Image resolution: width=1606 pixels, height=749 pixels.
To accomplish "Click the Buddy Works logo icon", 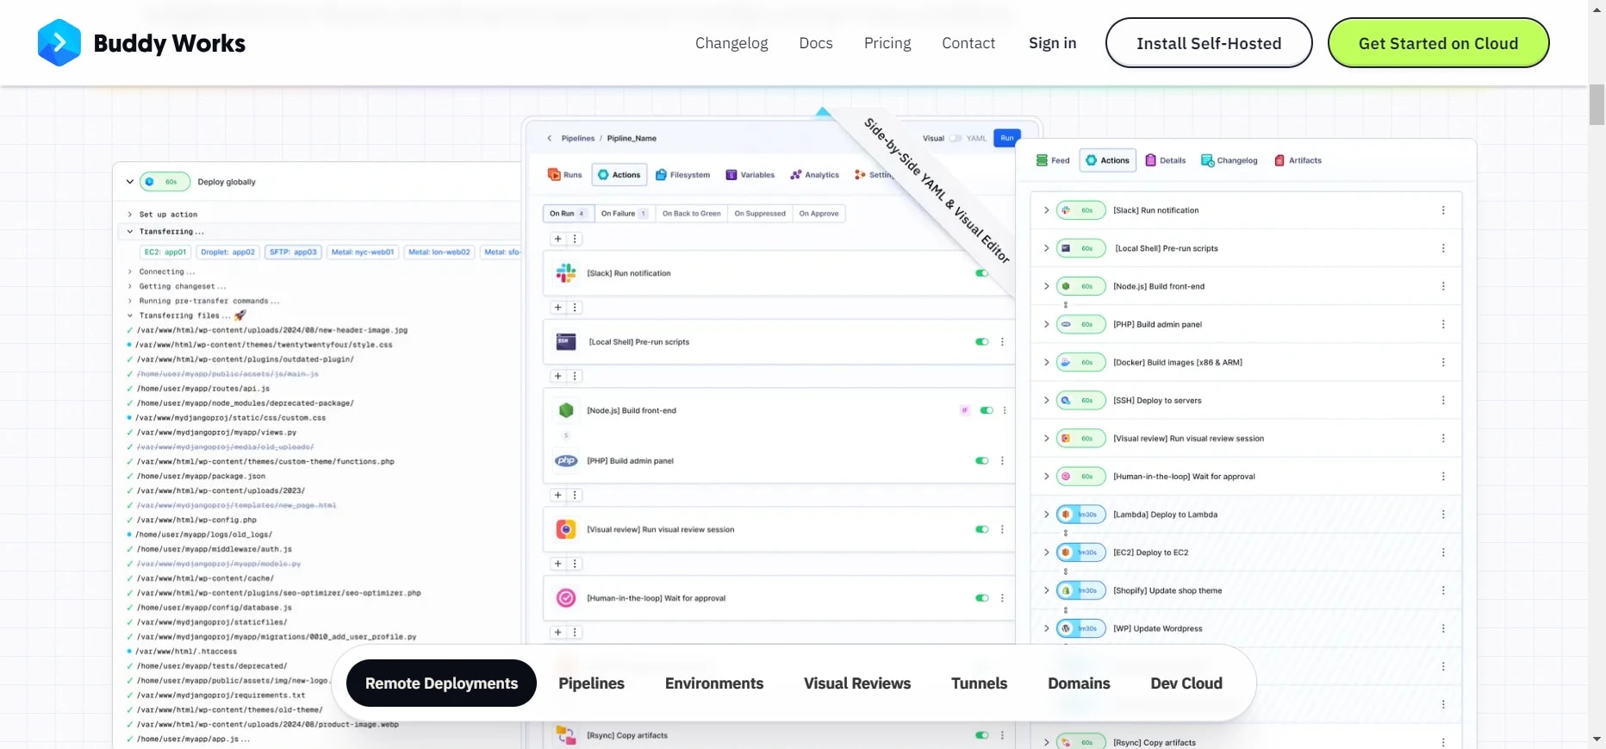I will pyautogui.click(x=59, y=43).
